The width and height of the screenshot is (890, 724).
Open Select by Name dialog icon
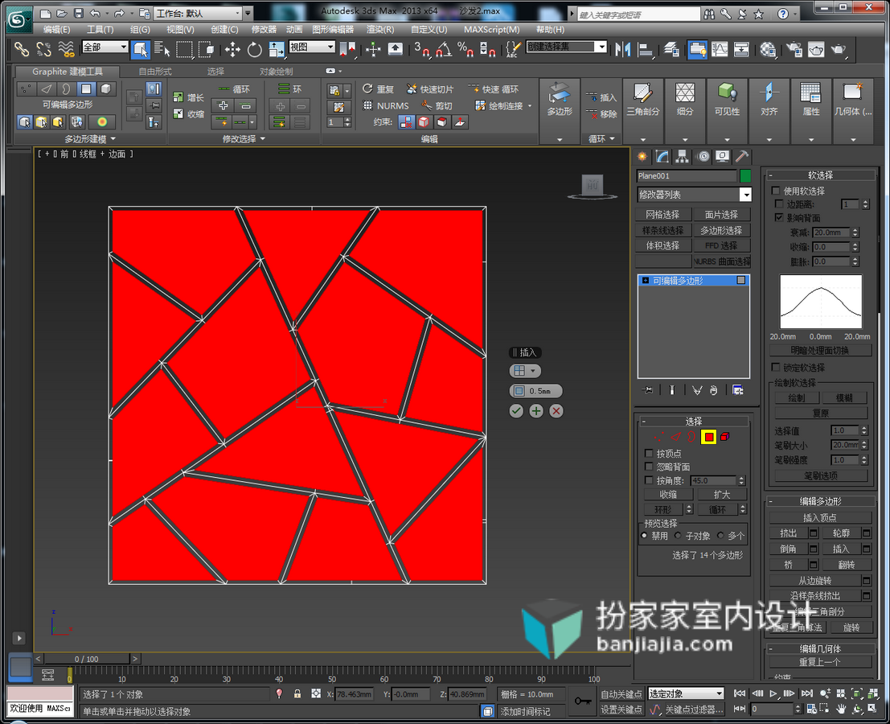click(162, 49)
